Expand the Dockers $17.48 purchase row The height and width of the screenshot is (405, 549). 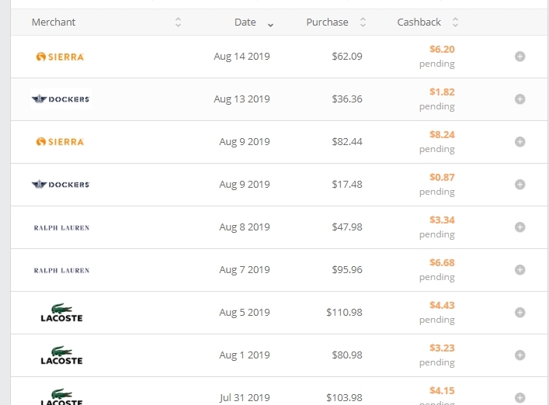[519, 185]
